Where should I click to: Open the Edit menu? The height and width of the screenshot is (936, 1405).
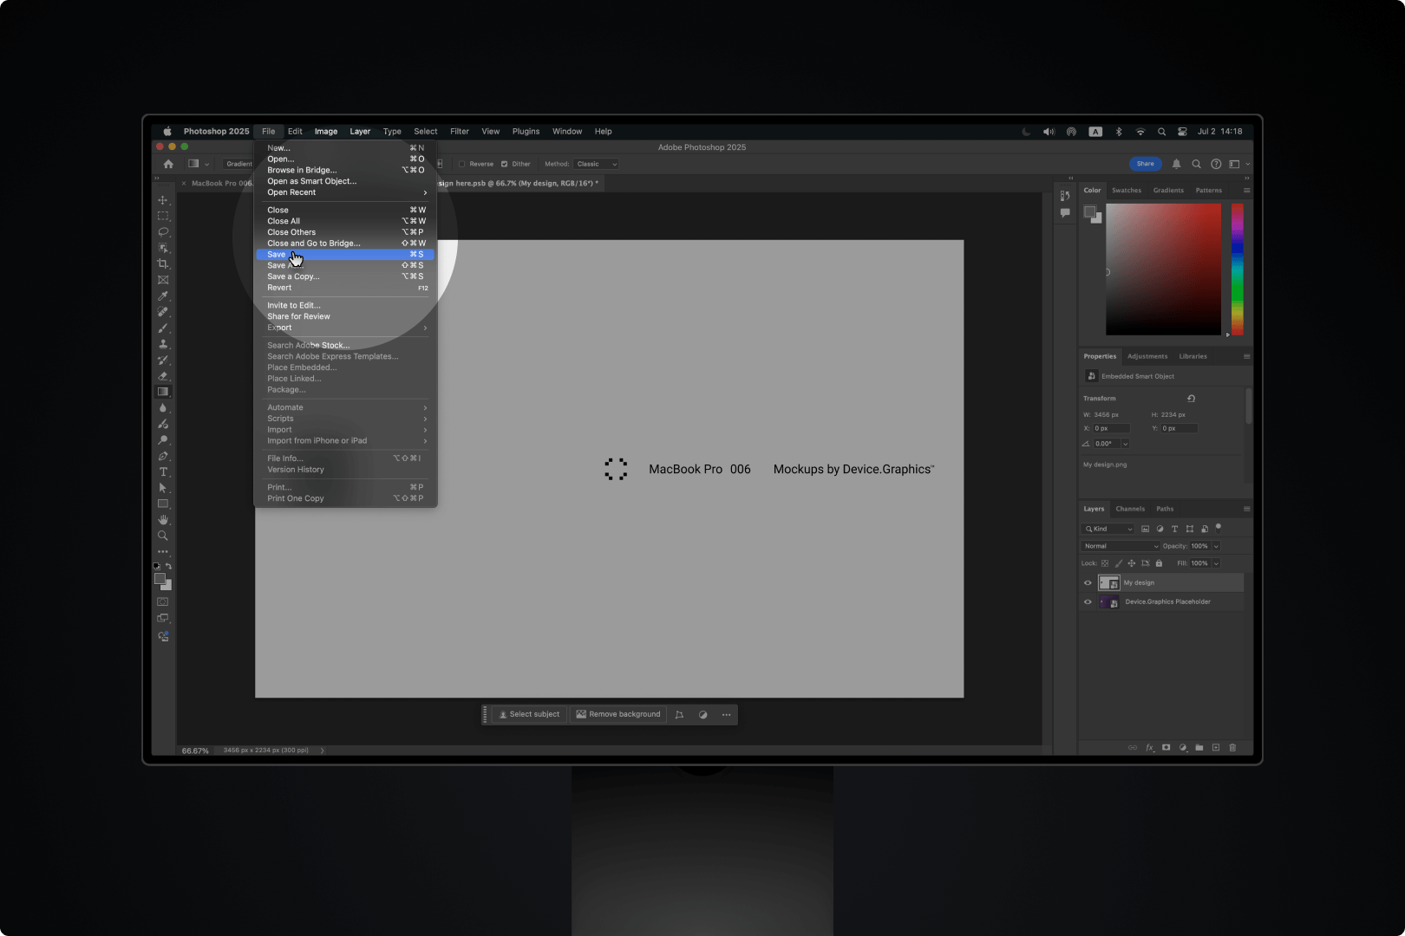coord(295,132)
